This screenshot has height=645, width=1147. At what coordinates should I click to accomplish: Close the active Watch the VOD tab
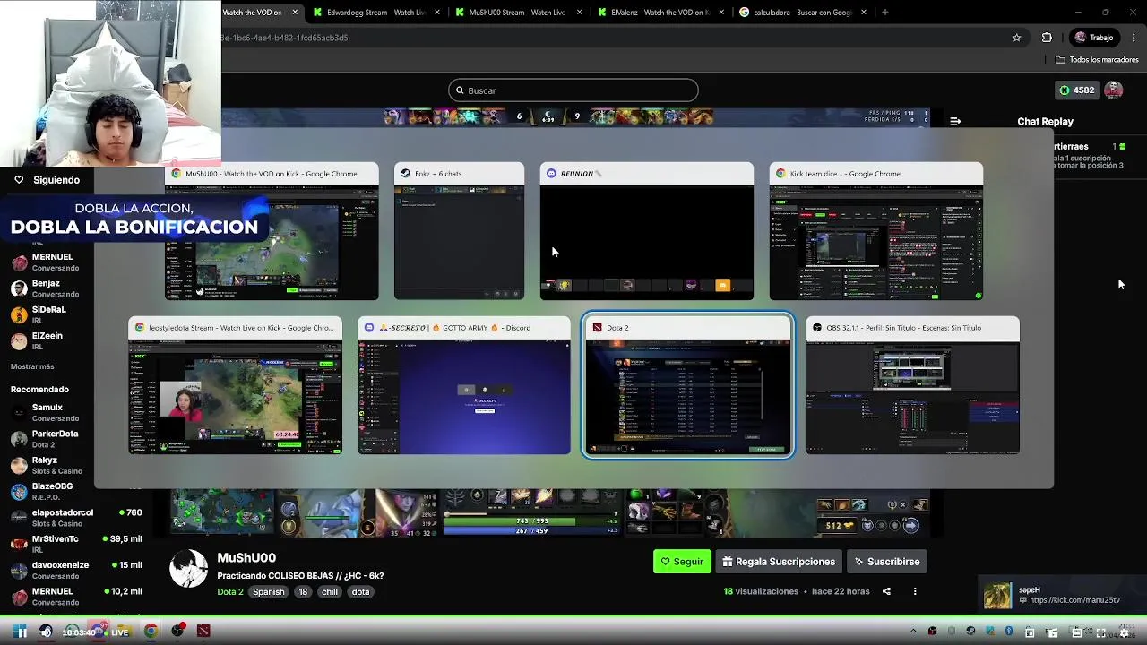[295, 13]
